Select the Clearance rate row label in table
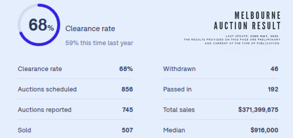Viewport: 293px width, 138px height. point(40,69)
